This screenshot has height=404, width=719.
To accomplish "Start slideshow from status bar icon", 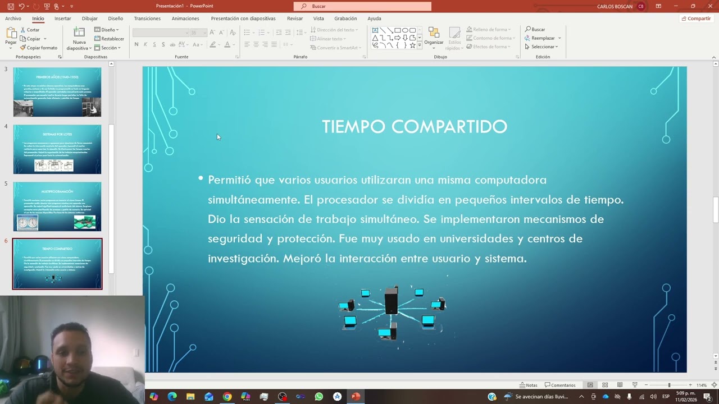I will [x=635, y=385].
